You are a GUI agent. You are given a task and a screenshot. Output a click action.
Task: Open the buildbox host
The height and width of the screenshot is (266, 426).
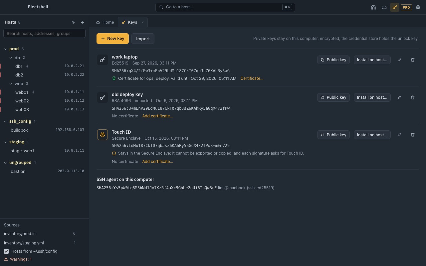[45, 130]
